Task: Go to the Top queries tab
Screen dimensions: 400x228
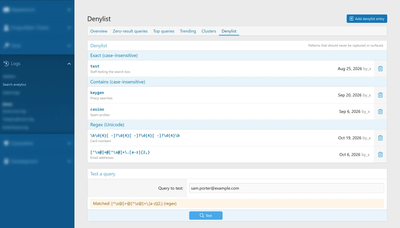Action: point(164,31)
